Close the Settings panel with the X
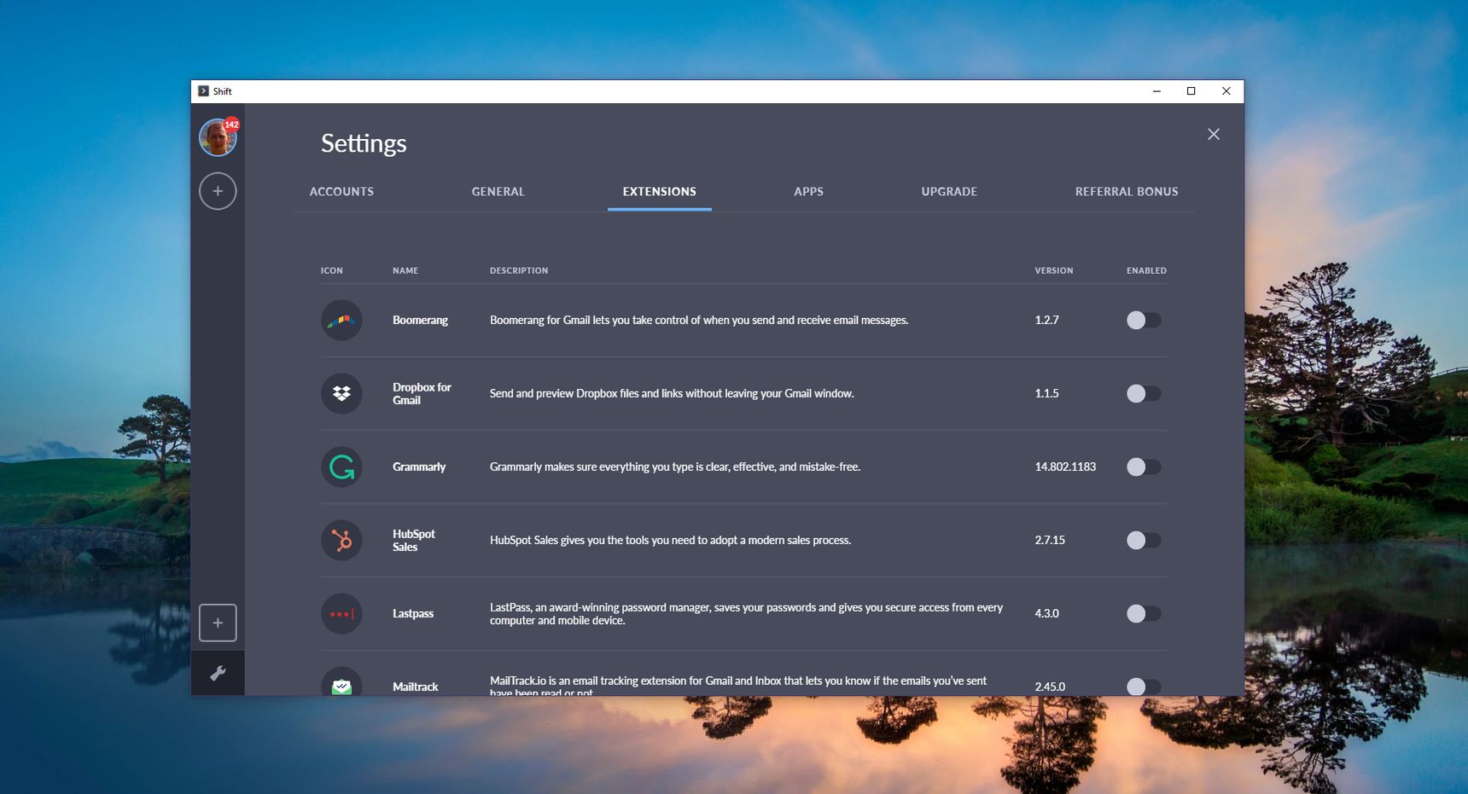The width and height of the screenshot is (1468, 794). (1214, 134)
